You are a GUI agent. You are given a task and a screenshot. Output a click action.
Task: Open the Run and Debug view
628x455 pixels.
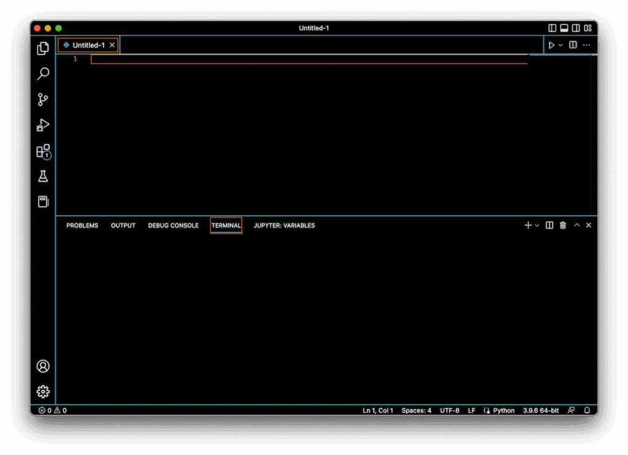(x=43, y=126)
